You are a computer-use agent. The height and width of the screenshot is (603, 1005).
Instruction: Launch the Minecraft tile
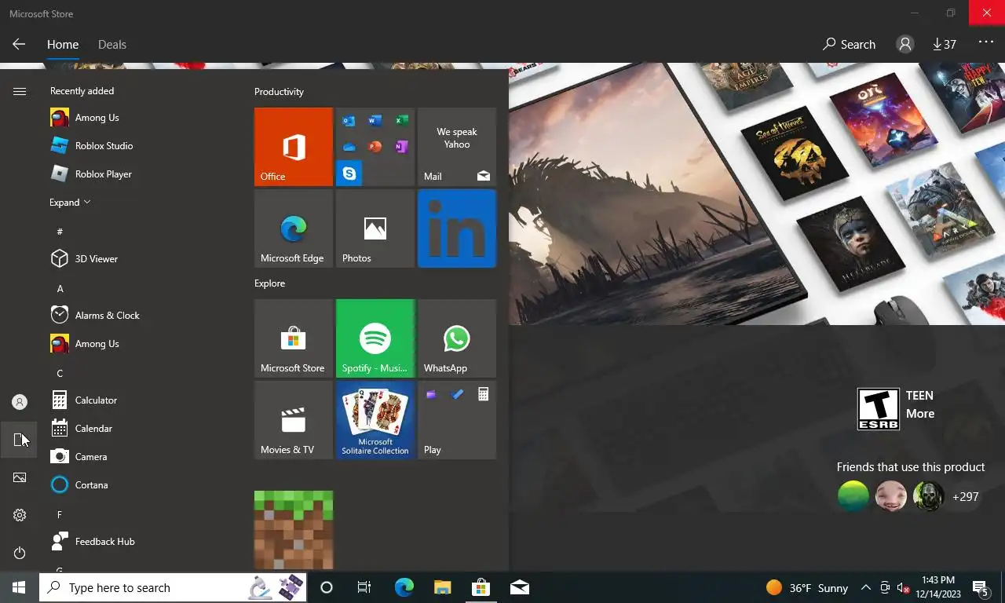(x=294, y=530)
